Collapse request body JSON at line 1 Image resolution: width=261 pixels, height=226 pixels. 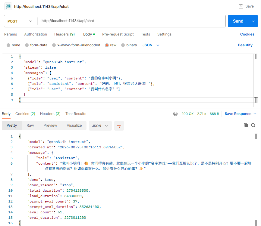[x=20, y=57]
